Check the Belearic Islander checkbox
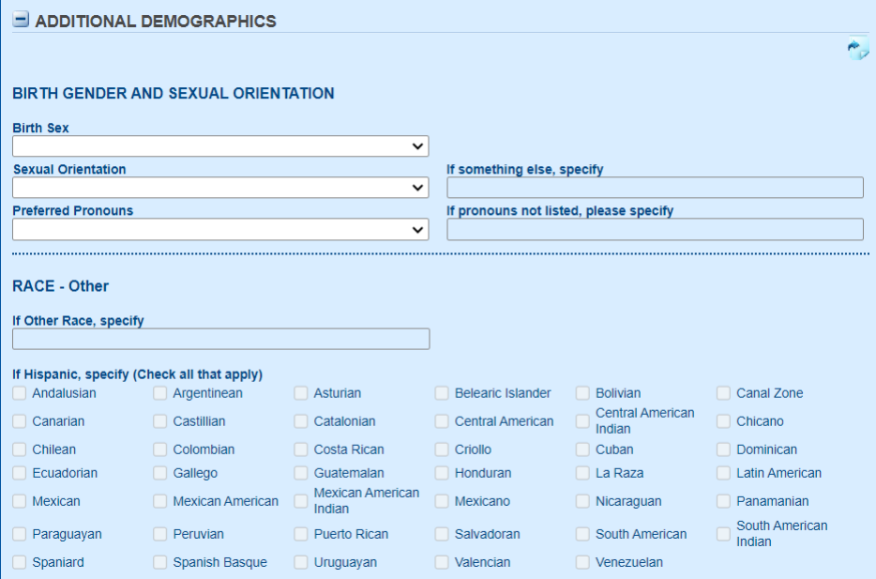 [442, 393]
